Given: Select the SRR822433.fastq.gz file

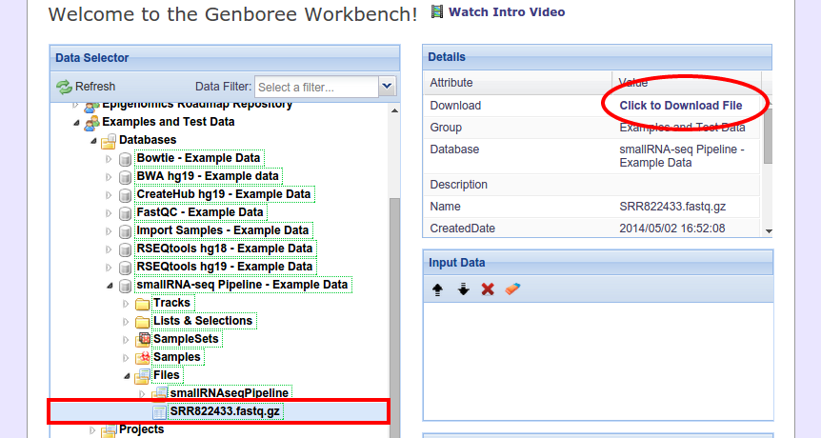Looking at the screenshot, I should (226, 411).
